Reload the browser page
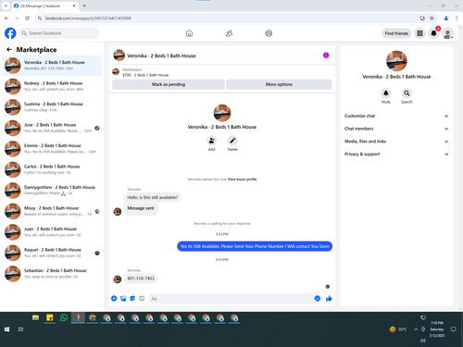Image resolution: width=463 pixels, height=347 pixels. [x=27, y=19]
